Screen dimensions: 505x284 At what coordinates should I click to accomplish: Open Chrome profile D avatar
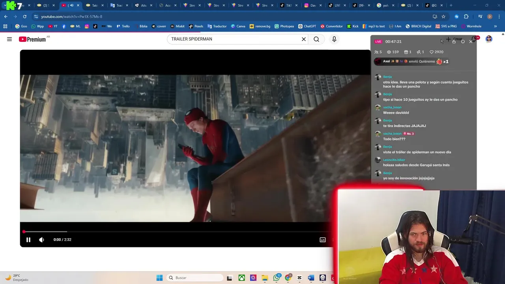[490, 17]
